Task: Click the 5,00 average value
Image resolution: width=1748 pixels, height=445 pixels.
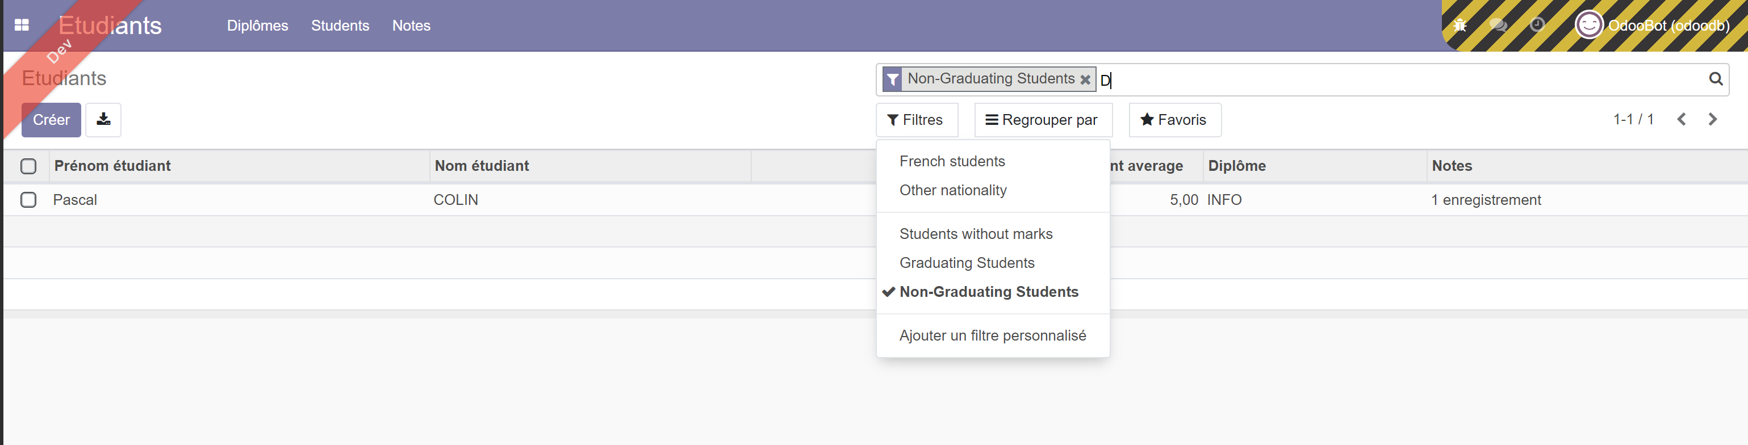Action: pyautogui.click(x=1184, y=200)
